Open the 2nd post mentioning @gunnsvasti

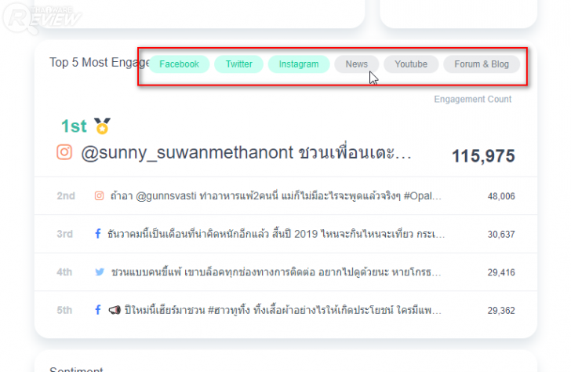pos(276,196)
